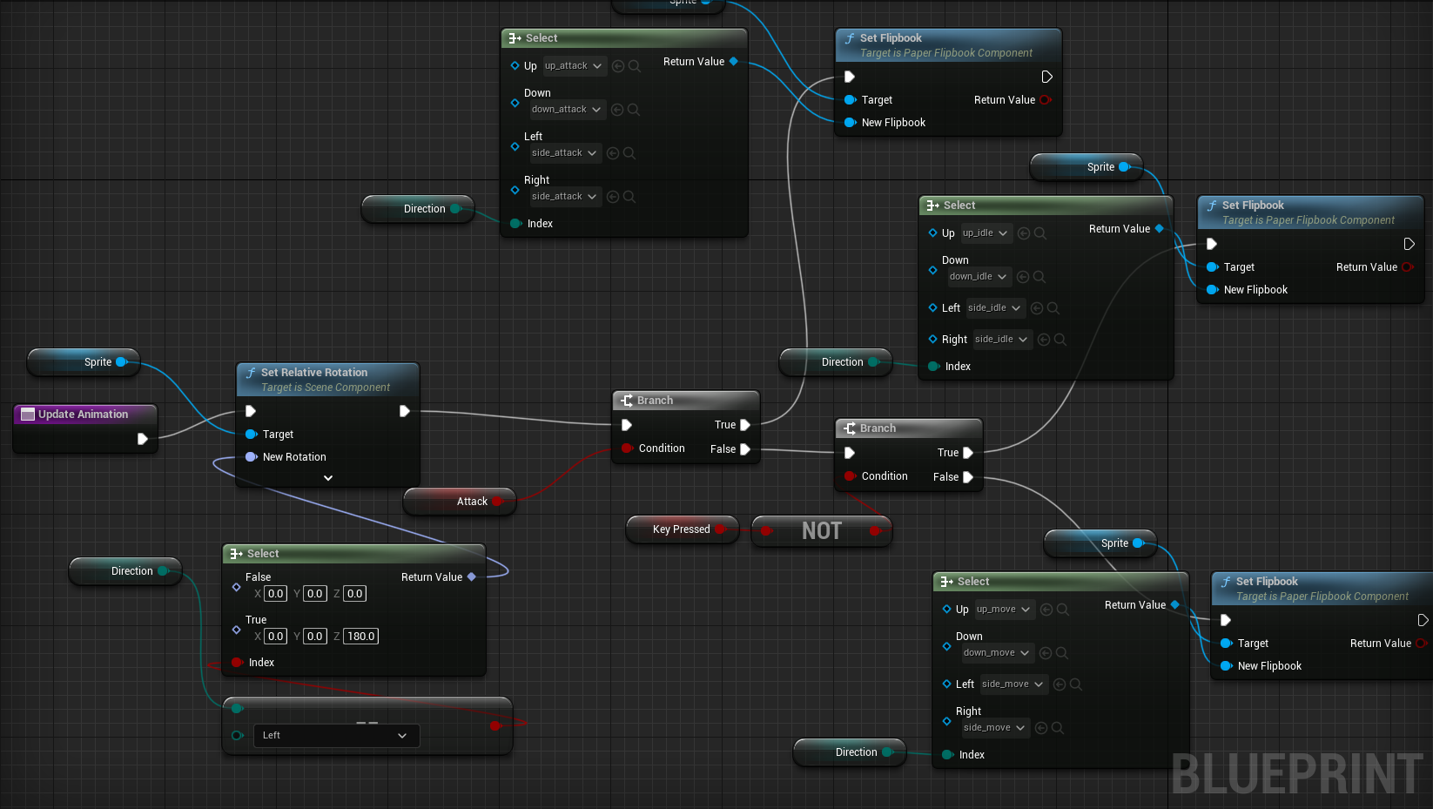The height and width of the screenshot is (809, 1433).
Task: Click the Index pin of the rotation Select node
Action: click(x=237, y=663)
